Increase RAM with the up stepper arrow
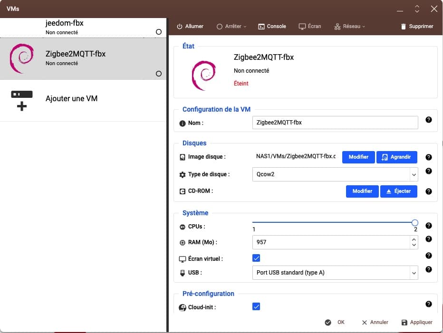This screenshot has width=443, height=333. [414, 239]
